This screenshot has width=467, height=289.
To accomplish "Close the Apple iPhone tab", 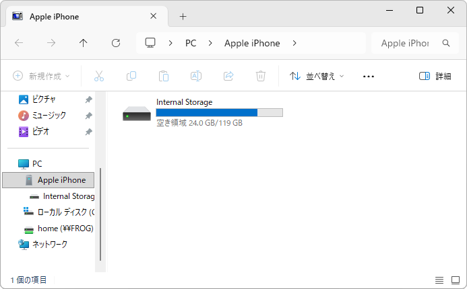I will click(154, 16).
